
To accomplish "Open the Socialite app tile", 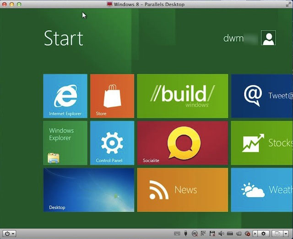I will click(182, 143).
